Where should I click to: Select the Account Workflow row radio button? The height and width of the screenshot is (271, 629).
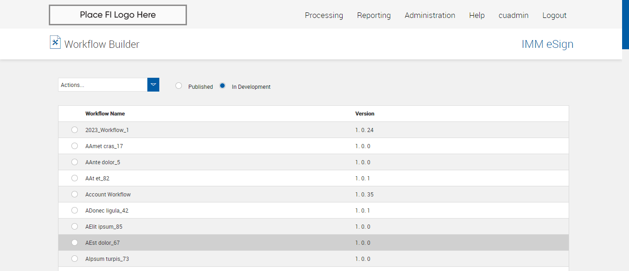click(75, 194)
